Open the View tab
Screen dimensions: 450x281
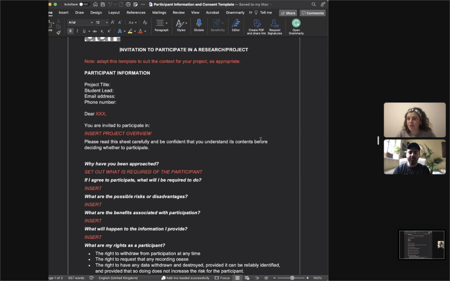tap(195, 13)
